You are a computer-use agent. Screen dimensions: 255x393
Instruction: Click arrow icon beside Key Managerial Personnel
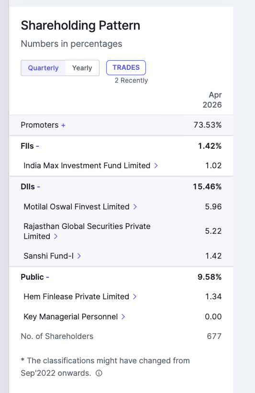point(123,317)
